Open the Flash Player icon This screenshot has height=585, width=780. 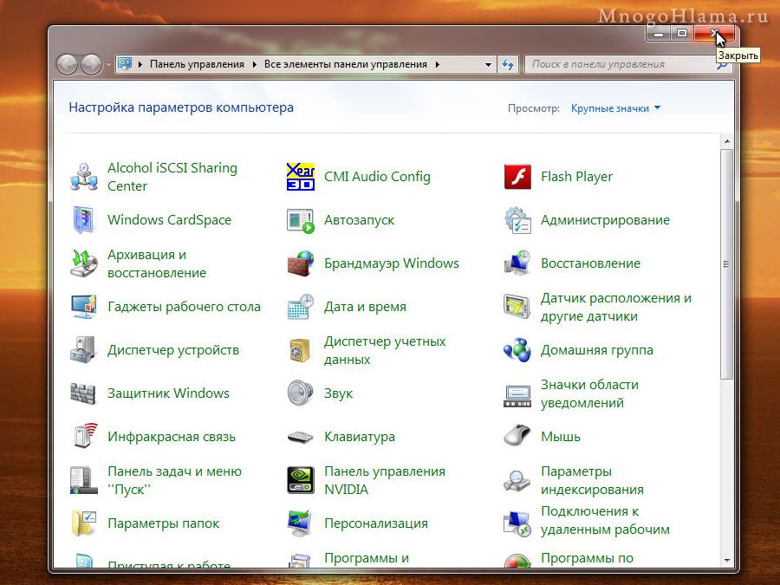[517, 177]
